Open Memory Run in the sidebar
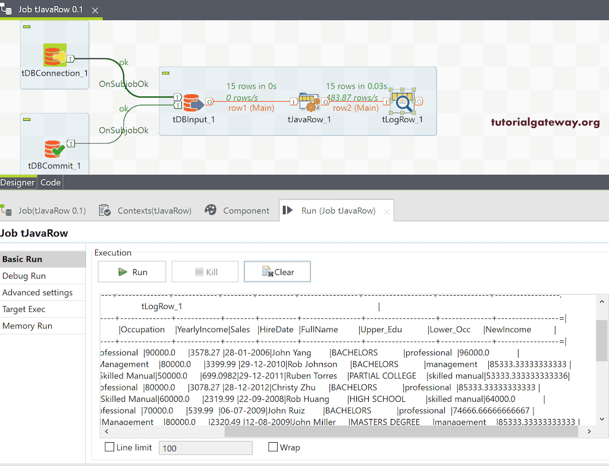This screenshot has width=609, height=466. [43, 326]
